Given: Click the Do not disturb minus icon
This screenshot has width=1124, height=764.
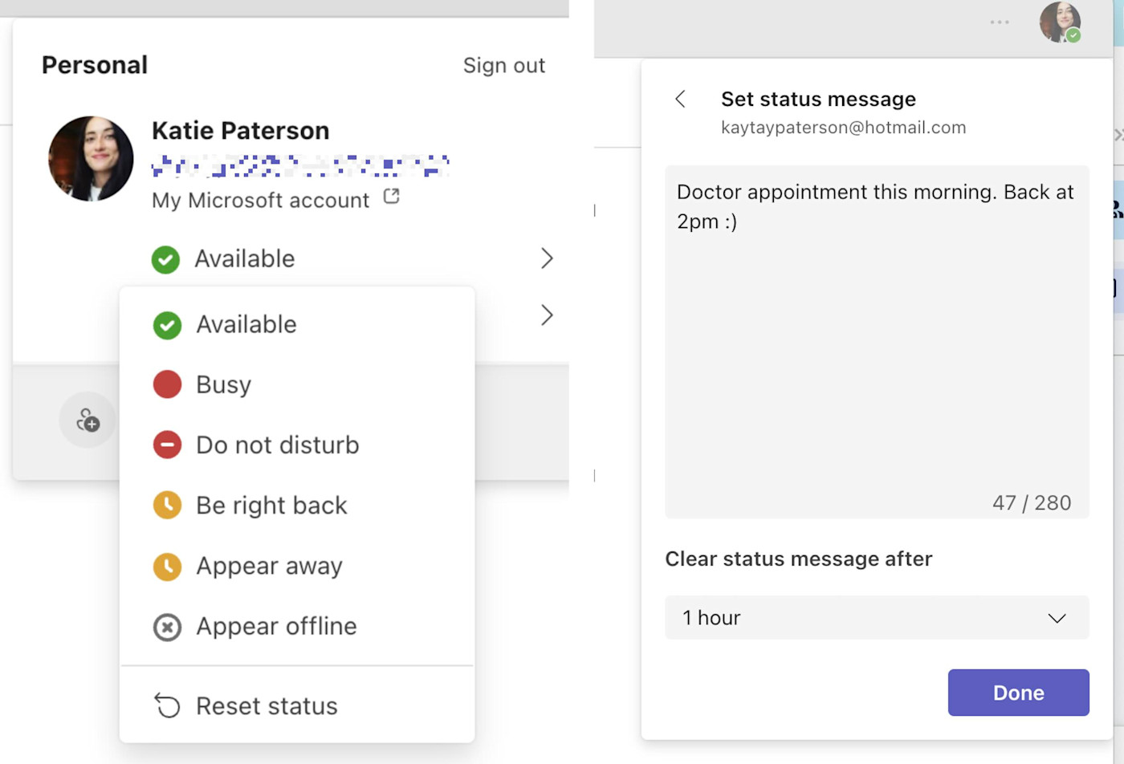Looking at the screenshot, I should pyautogui.click(x=167, y=445).
